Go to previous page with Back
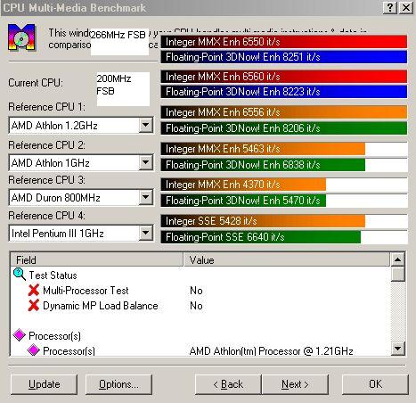The width and height of the screenshot is (416, 403). (228, 384)
